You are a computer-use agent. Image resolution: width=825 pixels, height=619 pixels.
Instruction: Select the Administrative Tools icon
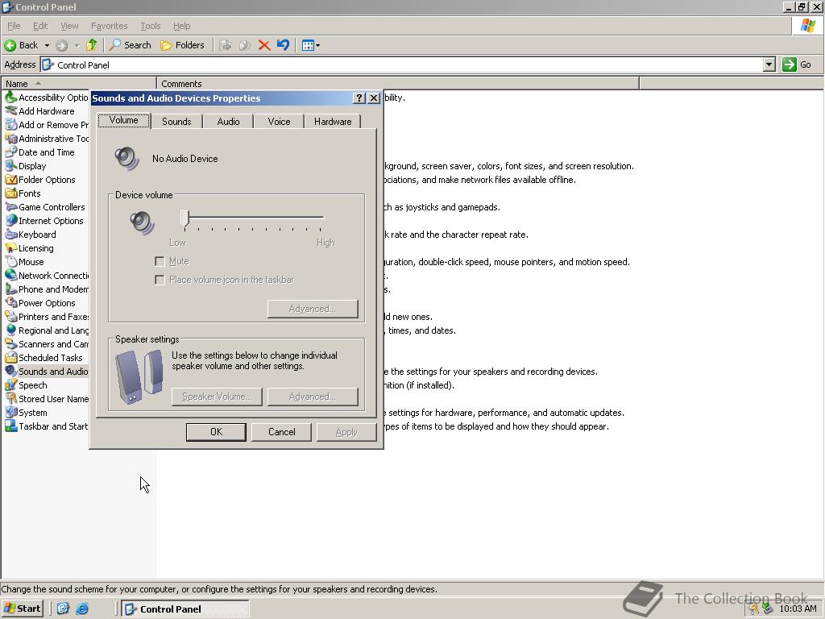click(x=11, y=139)
